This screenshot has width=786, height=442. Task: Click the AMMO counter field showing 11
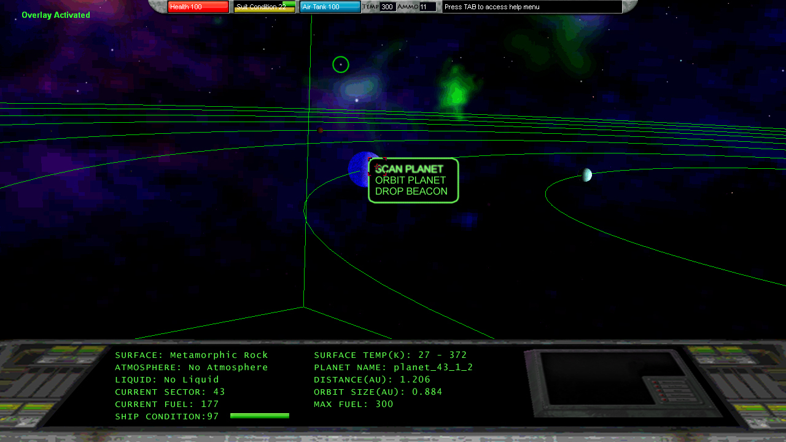427,7
